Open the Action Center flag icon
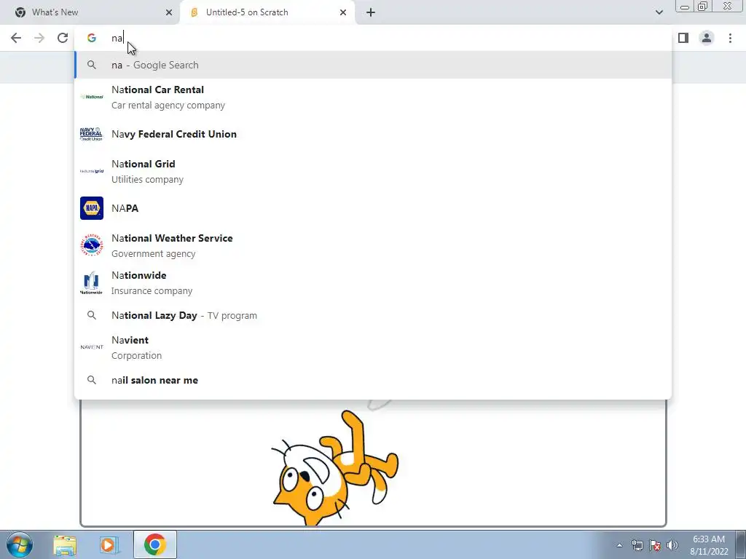 (655, 545)
